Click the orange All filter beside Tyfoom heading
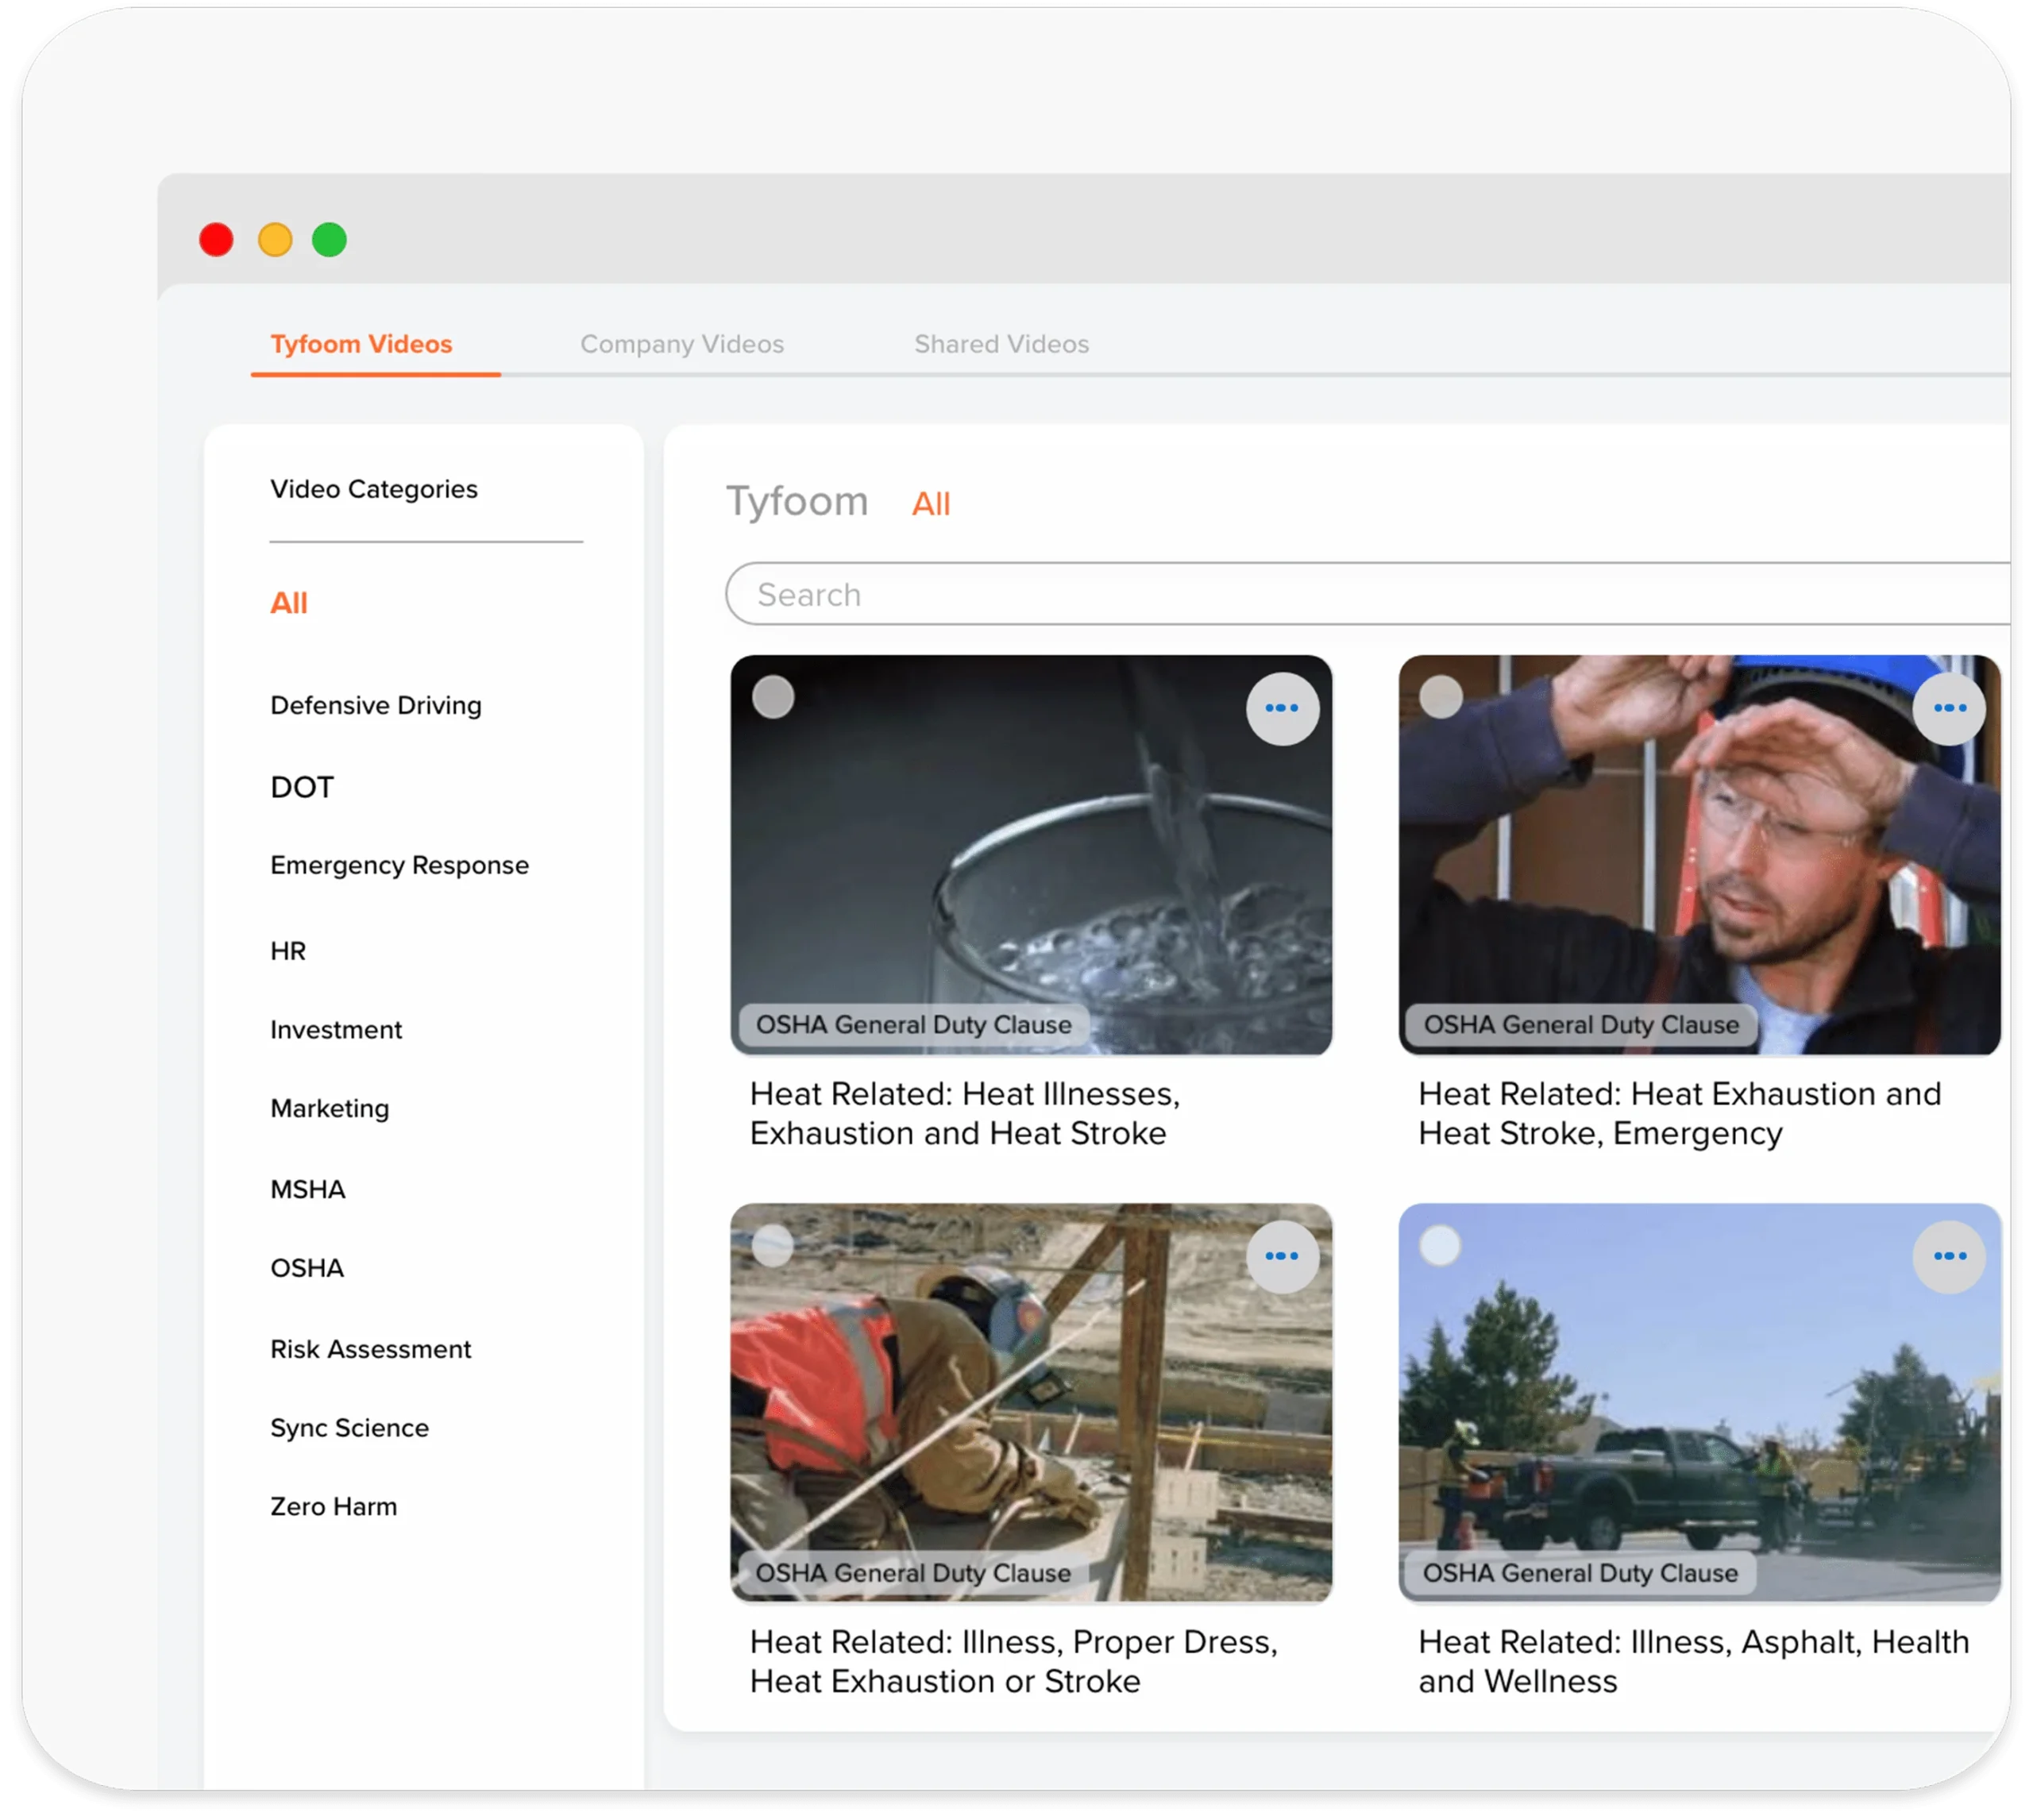Screen dimensions: 2033x1820 tap(931, 504)
